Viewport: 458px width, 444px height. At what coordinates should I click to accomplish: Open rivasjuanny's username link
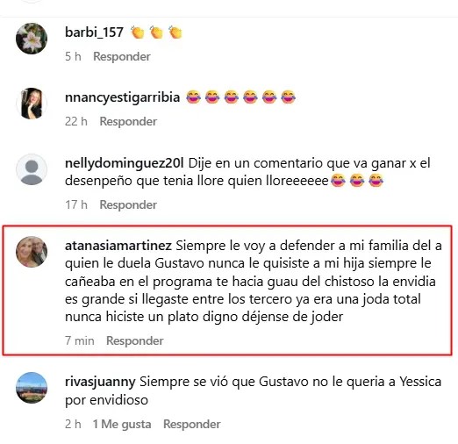[100, 382]
